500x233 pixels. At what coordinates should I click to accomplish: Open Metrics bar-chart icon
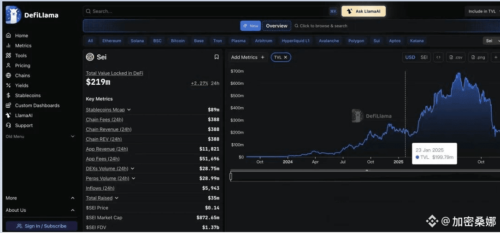pos(9,46)
